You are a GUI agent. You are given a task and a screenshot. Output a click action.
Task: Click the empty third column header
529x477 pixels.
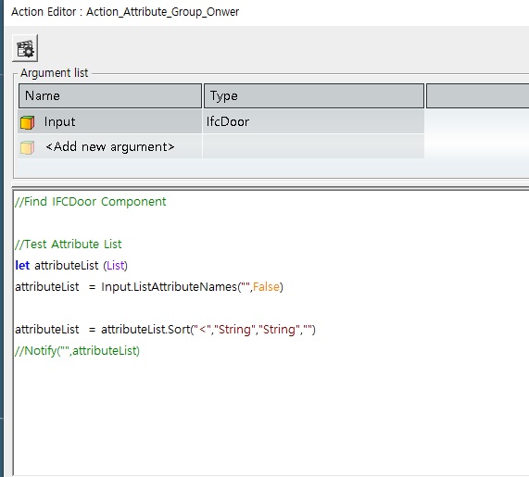tap(477, 95)
